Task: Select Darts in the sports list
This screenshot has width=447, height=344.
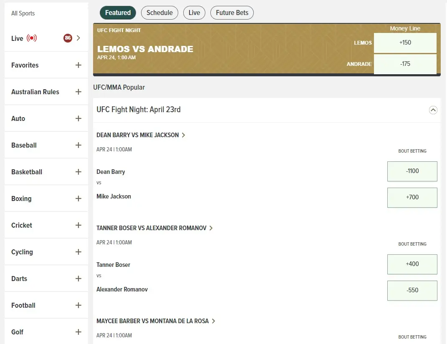Action: pyautogui.click(x=19, y=279)
